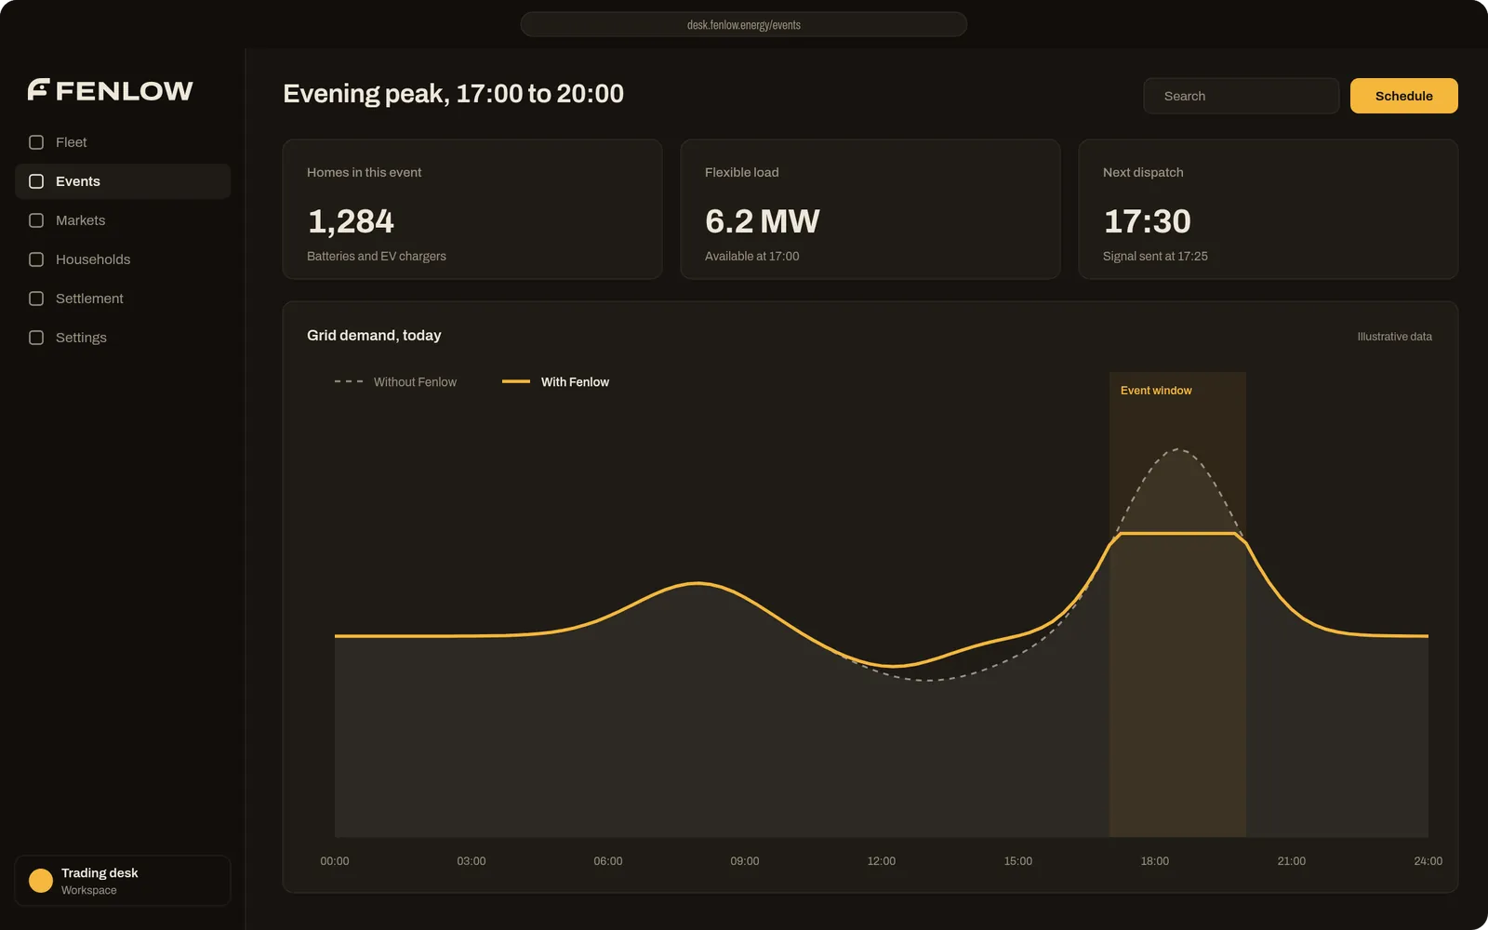Viewport: 1488px width, 930px height.
Task: Click the 15:00 axis label
Action: [x=1018, y=861]
